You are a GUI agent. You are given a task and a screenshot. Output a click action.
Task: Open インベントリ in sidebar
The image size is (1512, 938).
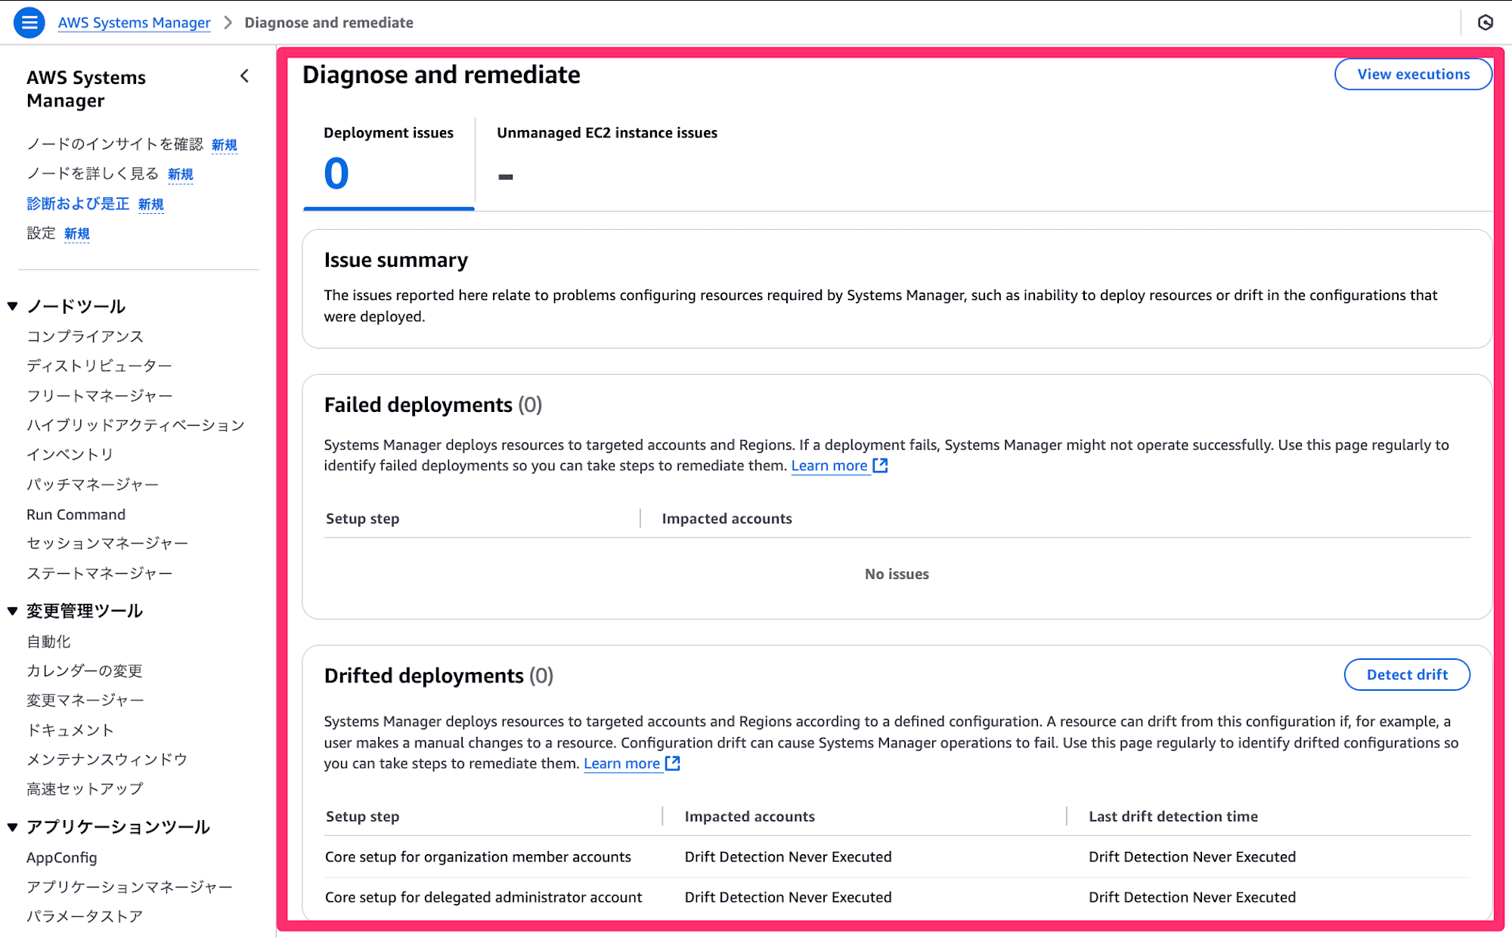tap(70, 454)
